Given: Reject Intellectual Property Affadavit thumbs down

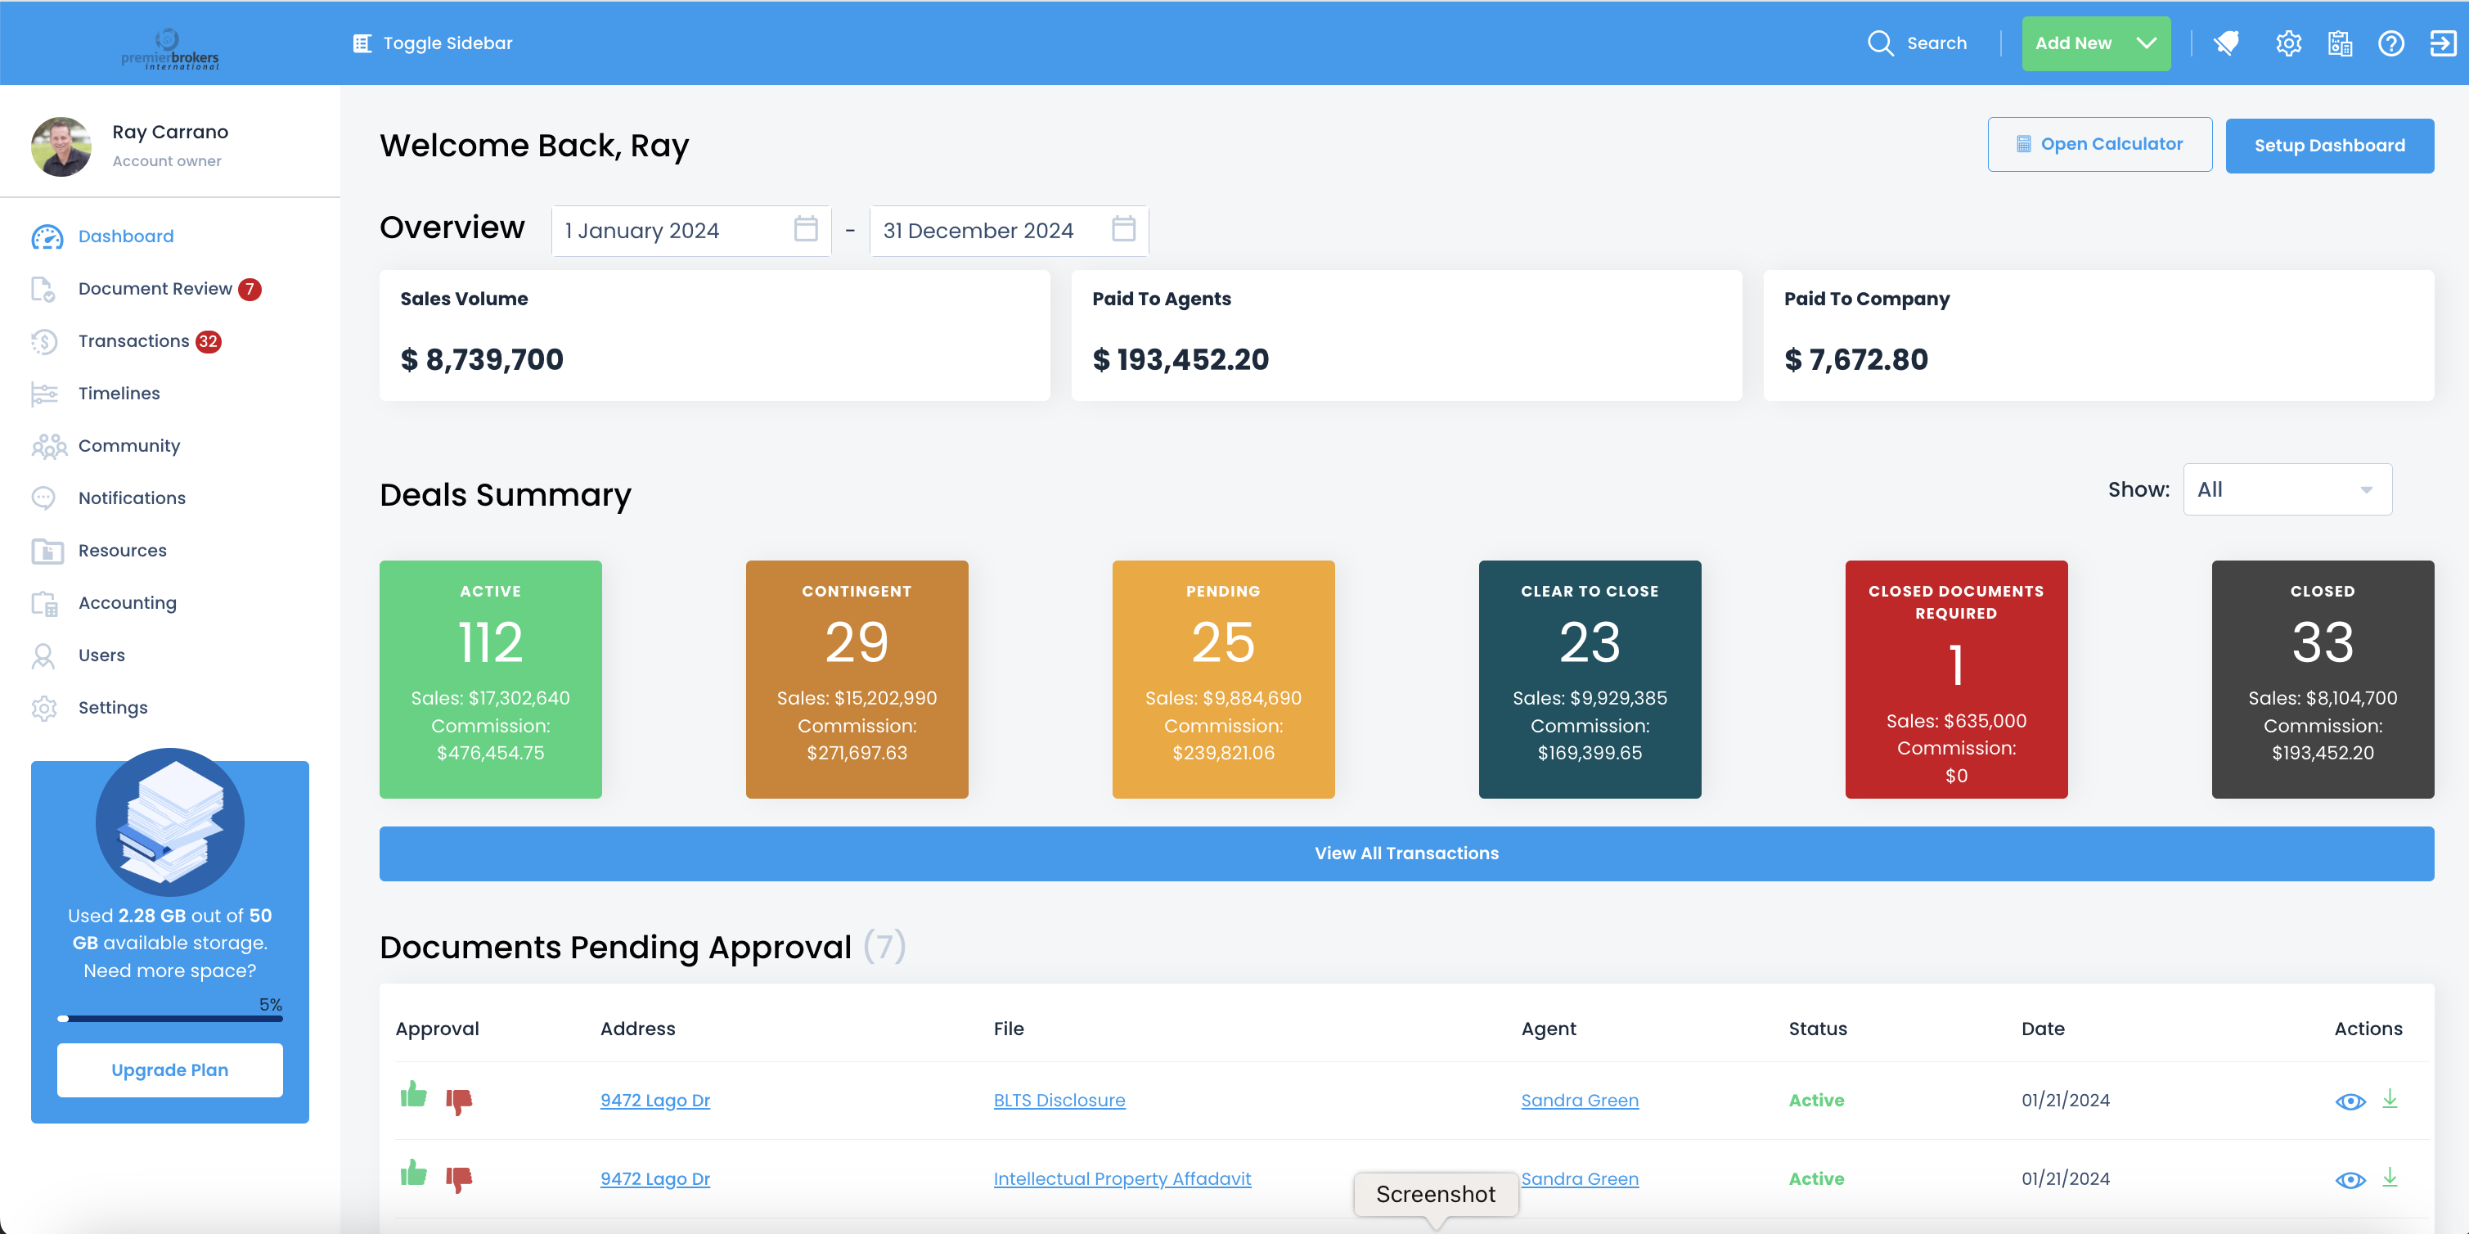Looking at the screenshot, I should click(x=459, y=1179).
